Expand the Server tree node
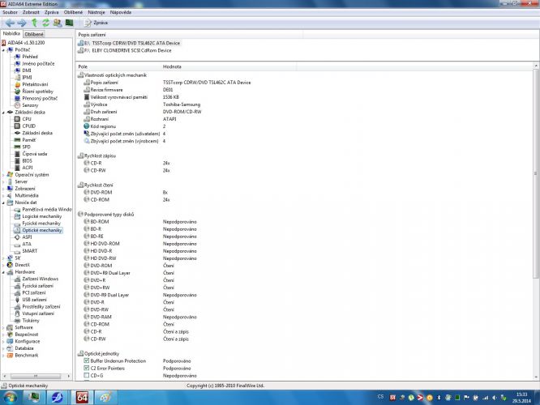This screenshot has height=405, width=540. pyautogui.click(x=3, y=181)
